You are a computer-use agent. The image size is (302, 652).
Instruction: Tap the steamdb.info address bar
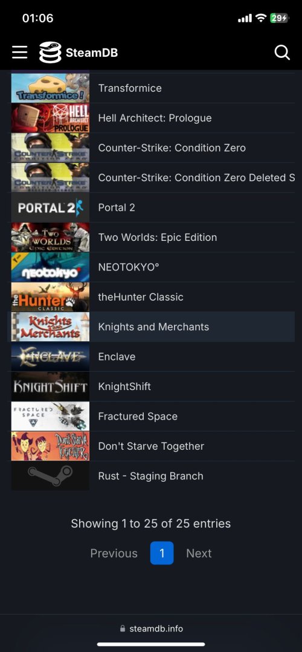tap(151, 628)
